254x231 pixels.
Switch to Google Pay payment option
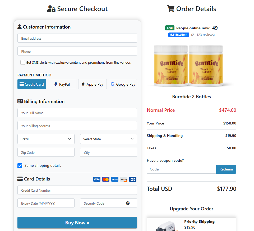pos(123,84)
